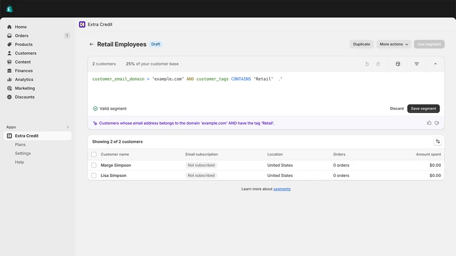
Task: Click the Orders column header
Action: pyautogui.click(x=339, y=154)
